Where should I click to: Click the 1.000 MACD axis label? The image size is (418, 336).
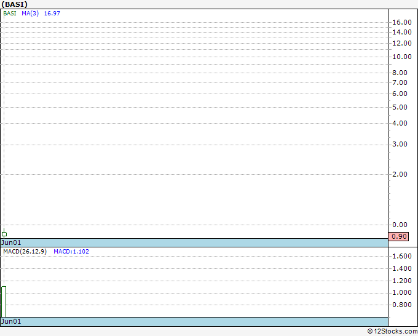click(402, 293)
